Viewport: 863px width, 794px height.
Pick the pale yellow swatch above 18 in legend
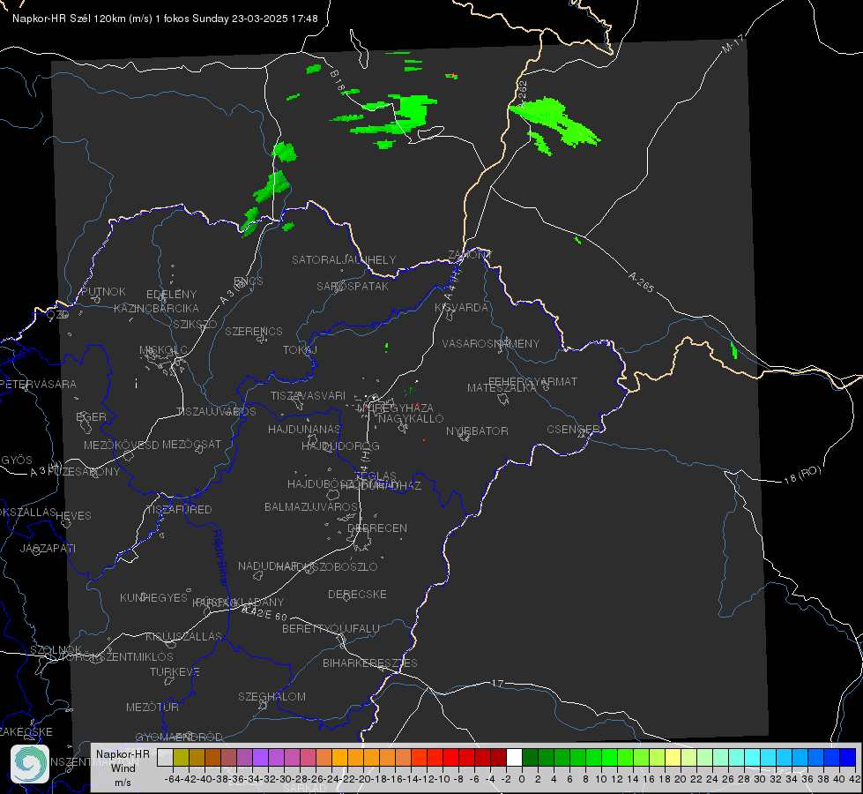(x=673, y=757)
